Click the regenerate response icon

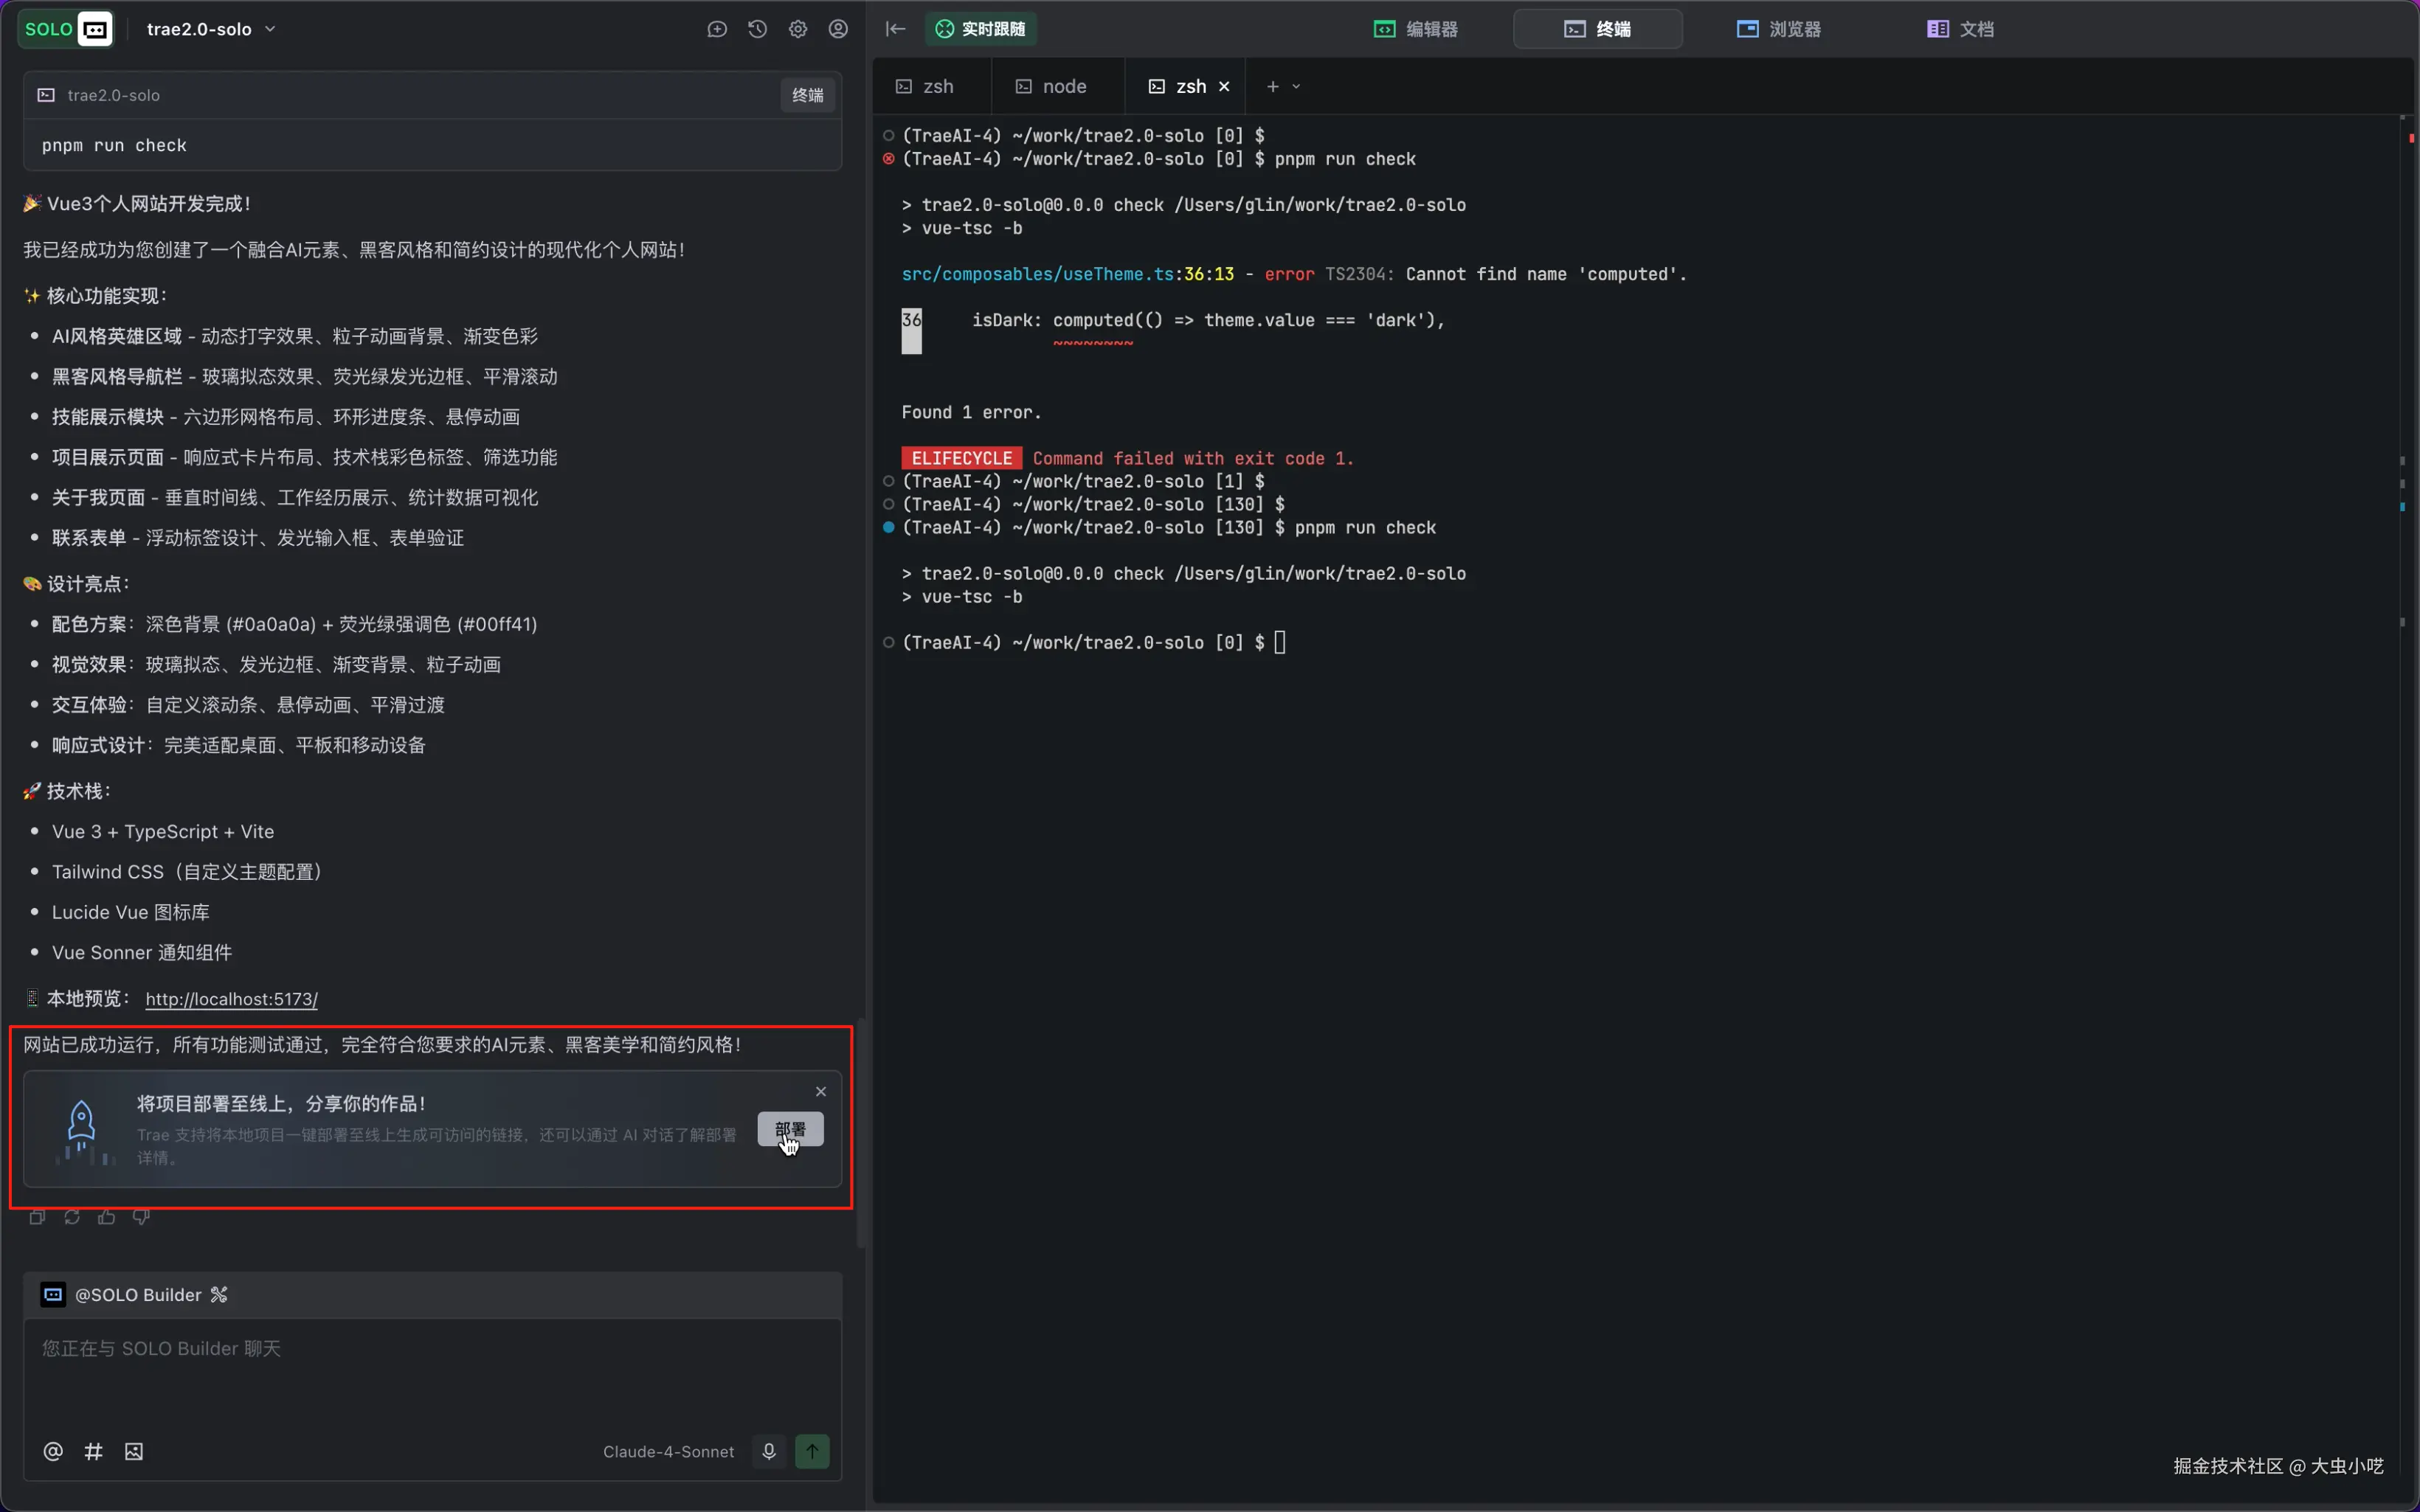[x=72, y=1217]
